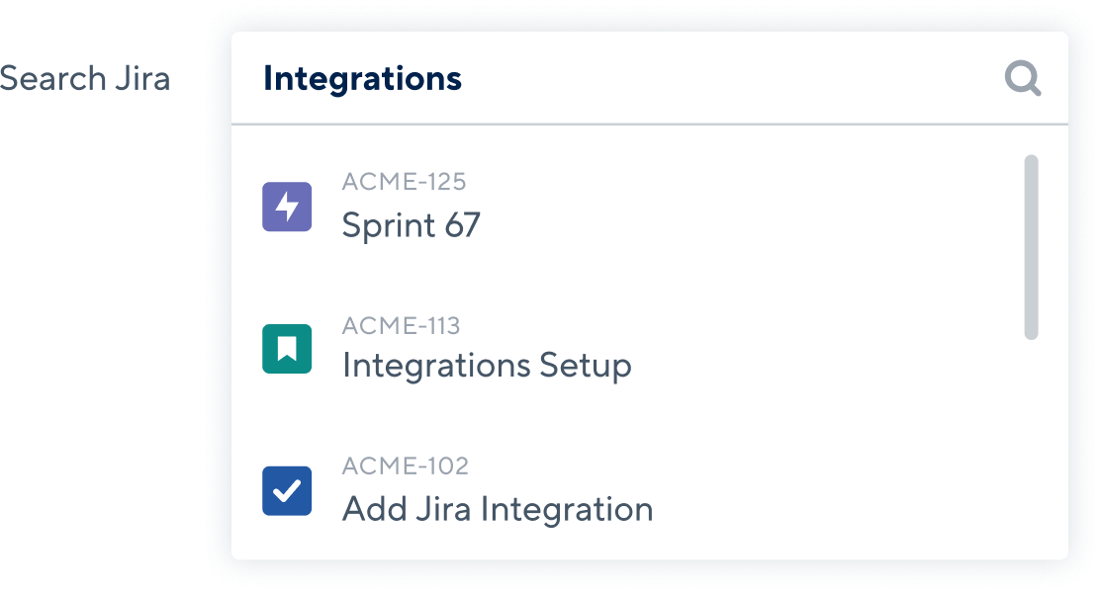Screen dimensions: 1100x592
Task: Open the "Integrations Setup" result title
Action: coord(487,367)
